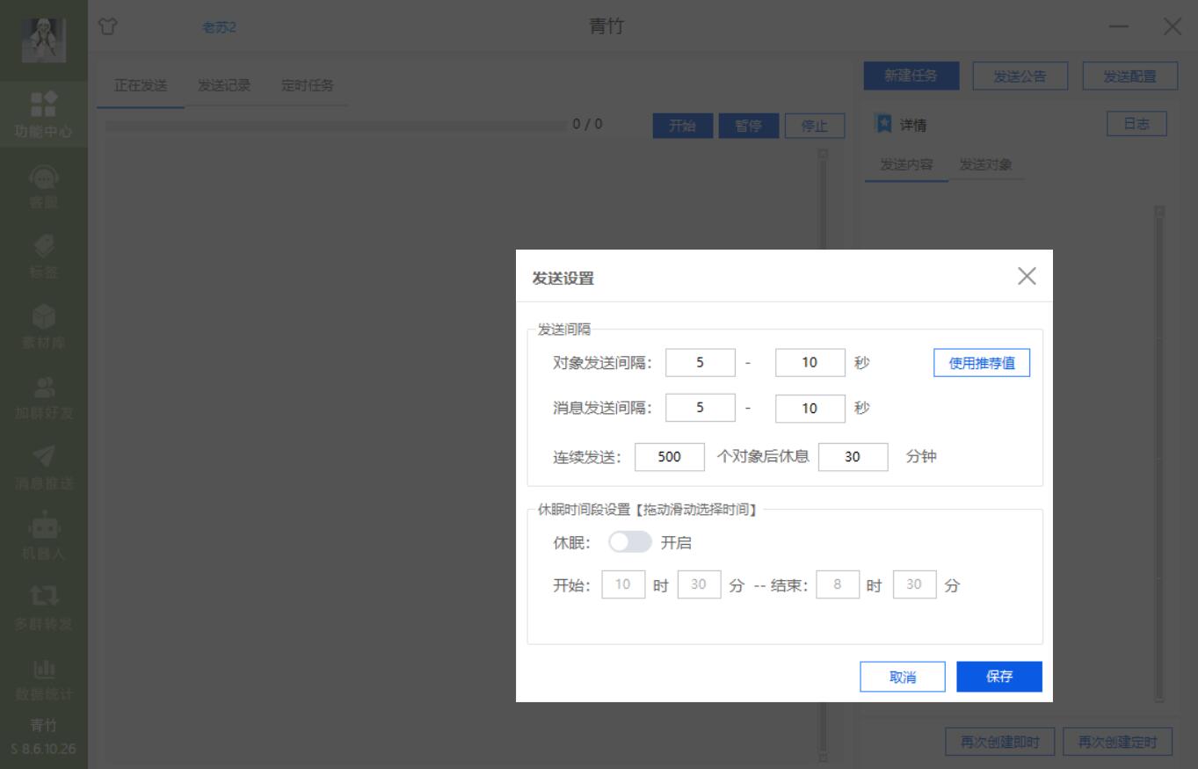
Task: Click the 使用推荐值 recommended values button
Action: click(x=981, y=362)
